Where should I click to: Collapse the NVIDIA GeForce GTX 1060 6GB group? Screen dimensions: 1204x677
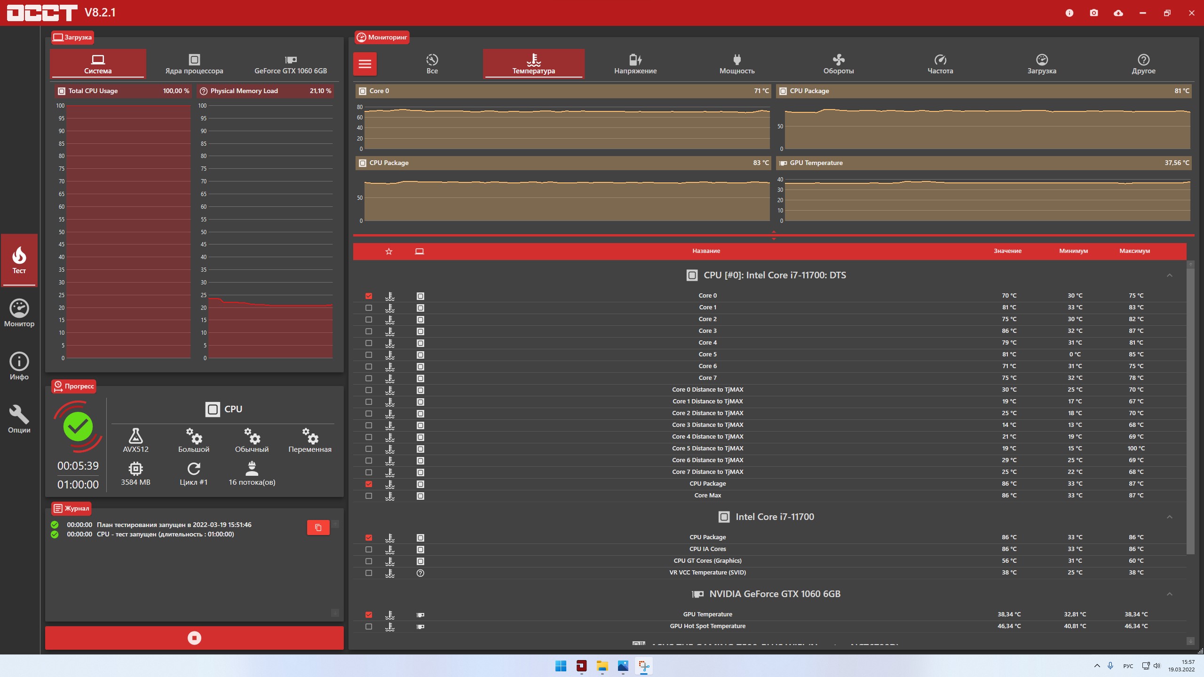(1169, 594)
